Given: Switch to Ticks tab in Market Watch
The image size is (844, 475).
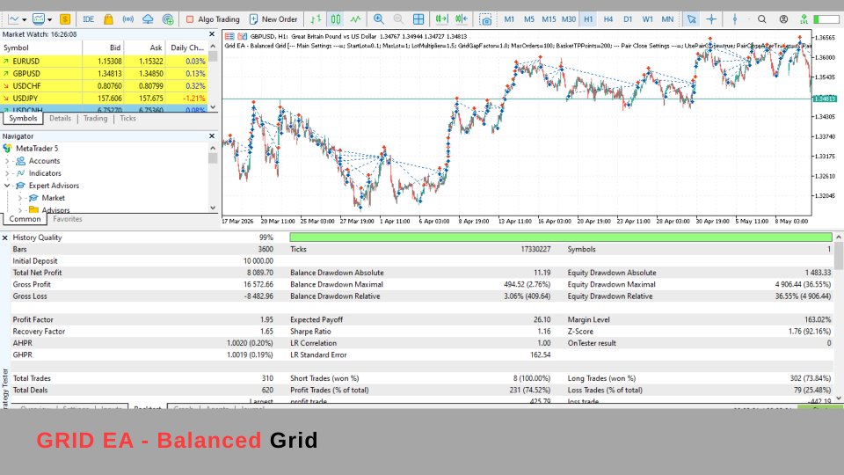Looking at the screenshot, I should [127, 119].
